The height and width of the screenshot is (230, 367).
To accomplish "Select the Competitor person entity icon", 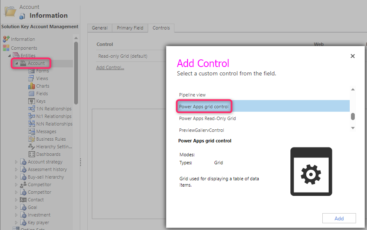I will pos(23,185).
